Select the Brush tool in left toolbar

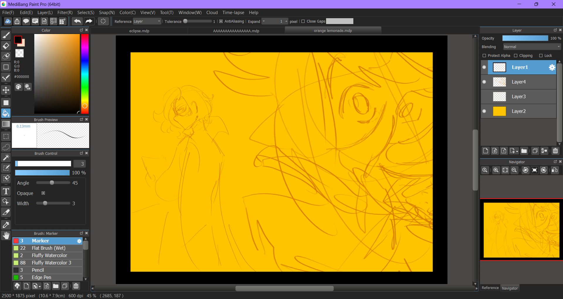6,35
